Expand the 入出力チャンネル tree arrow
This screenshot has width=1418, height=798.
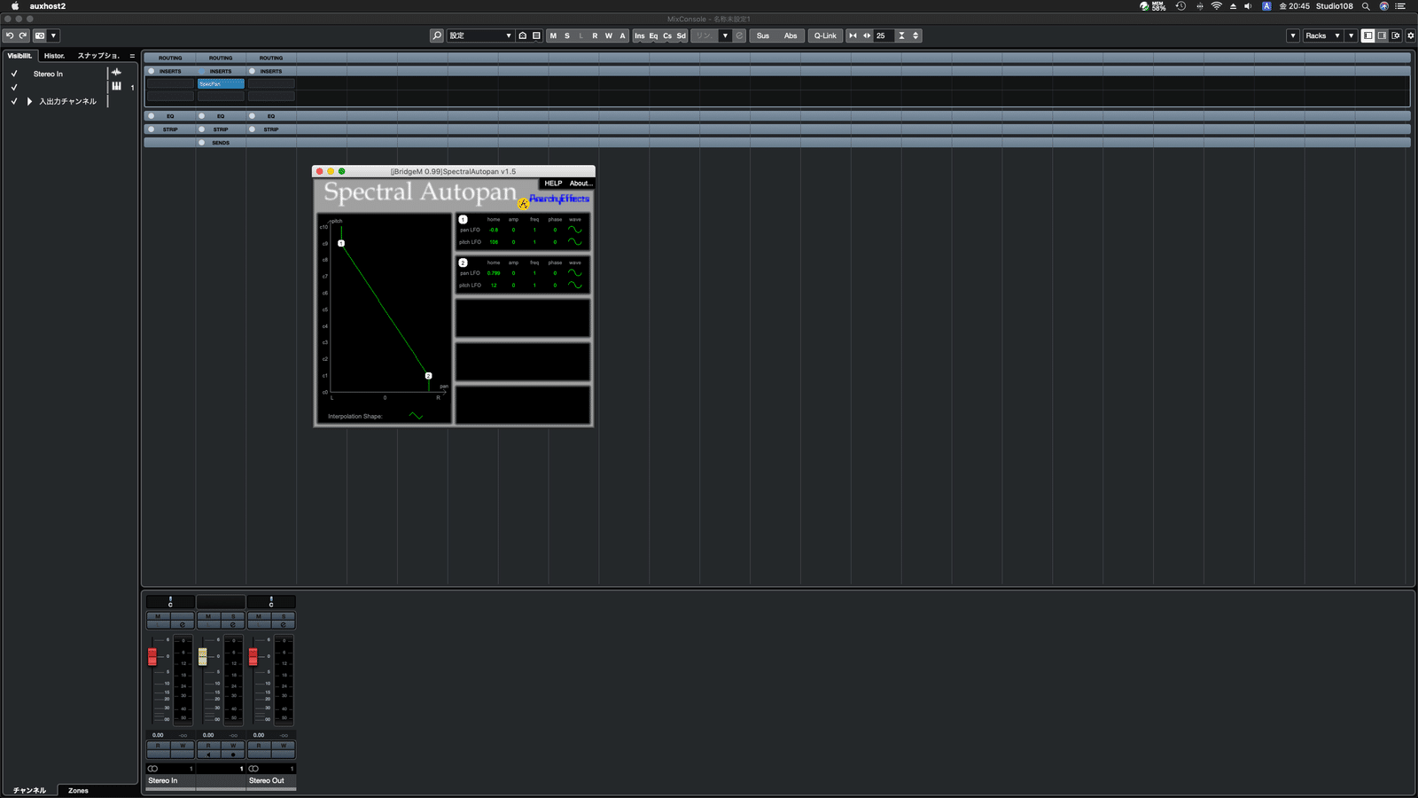[29, 101]
